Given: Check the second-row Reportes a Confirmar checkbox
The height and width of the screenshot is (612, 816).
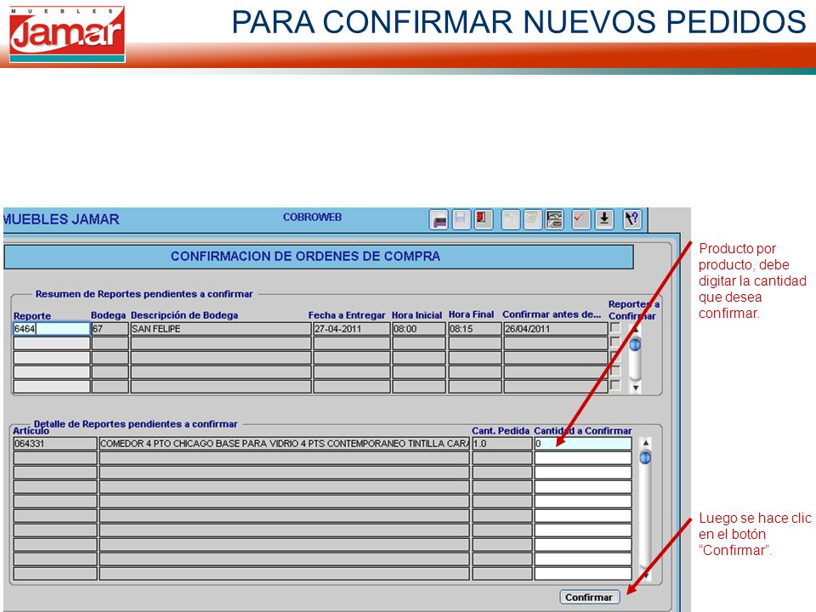Looking at the screenshot, I should [x=615, y=343].
